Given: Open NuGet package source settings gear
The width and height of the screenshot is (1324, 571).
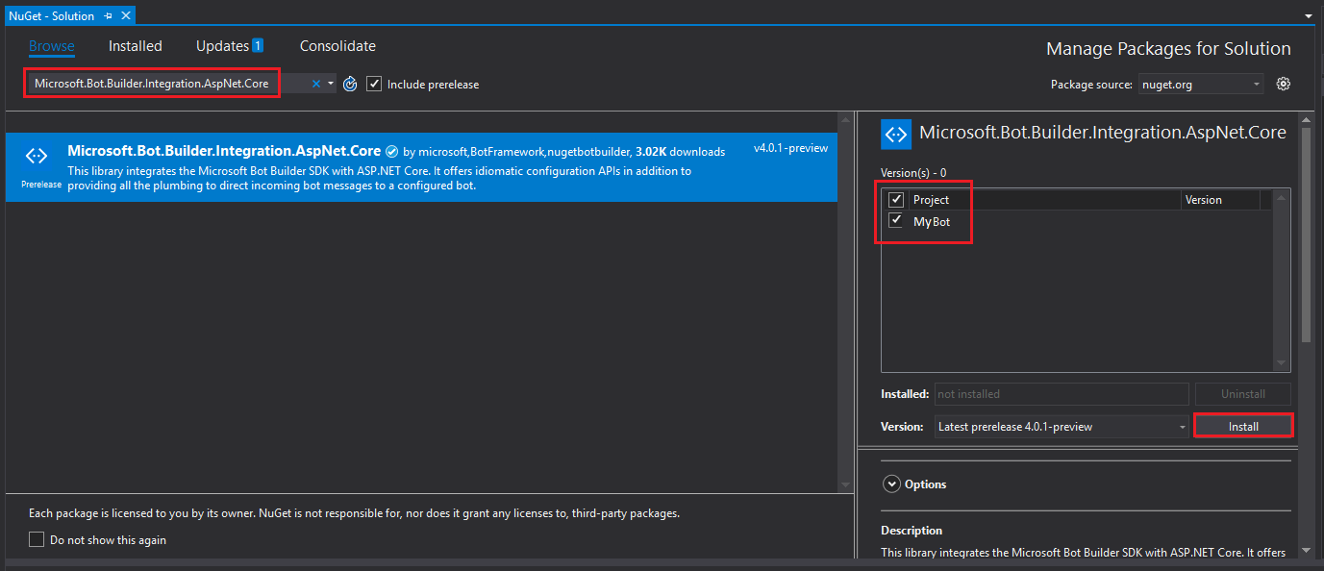Looking at the screenshot, I should (x=1283, y=84).
